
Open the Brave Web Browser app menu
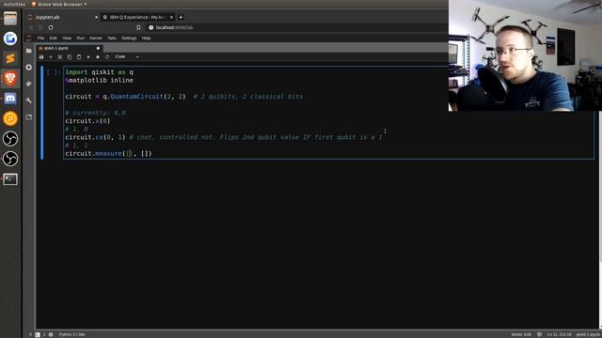58,4
